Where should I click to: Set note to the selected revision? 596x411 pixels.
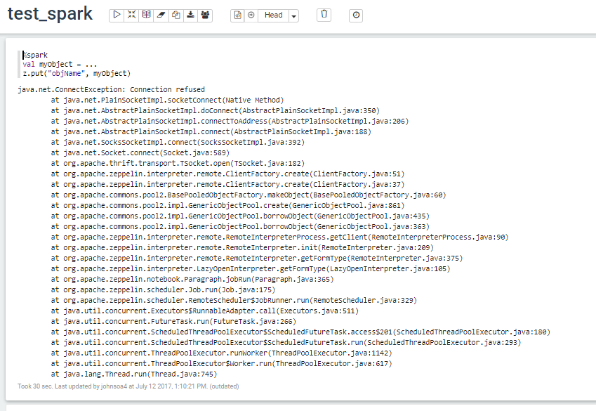click(x=251, y=15)
